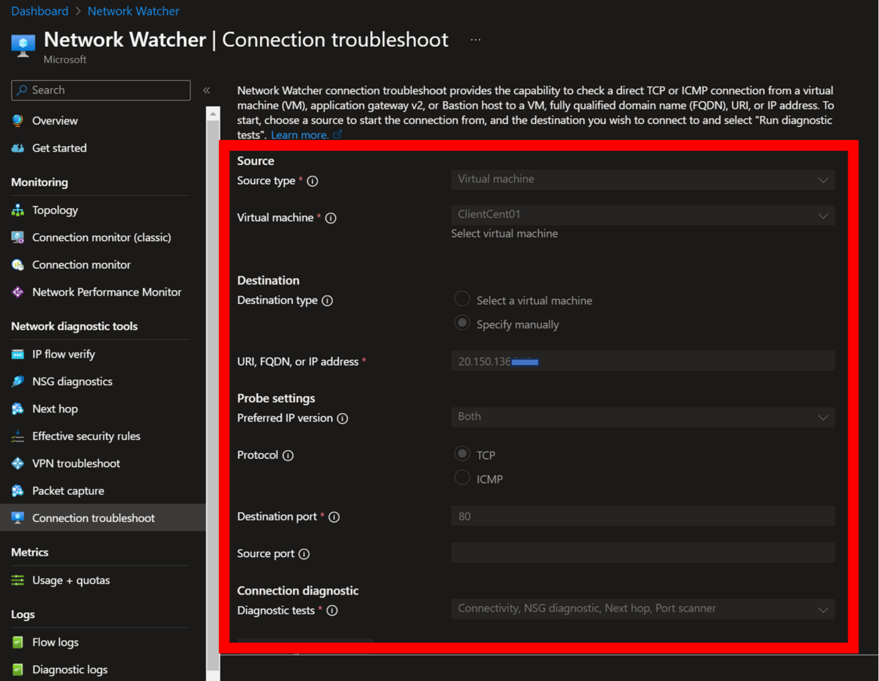Open the Diagnostic tests dropdown
Viewport: 879px width, 681px height.
tap(642, 608)
